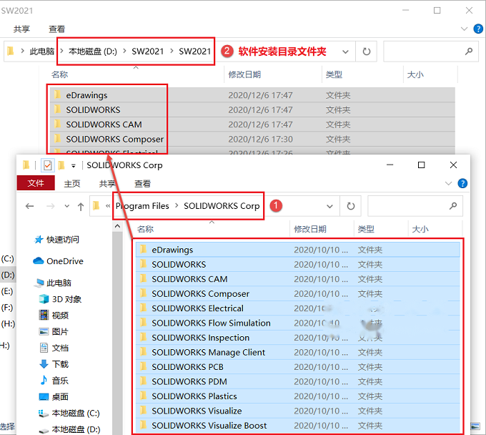Sort by 类型 column in SW2021 window
Screen dimensions: 486x435
pos(334,74)
